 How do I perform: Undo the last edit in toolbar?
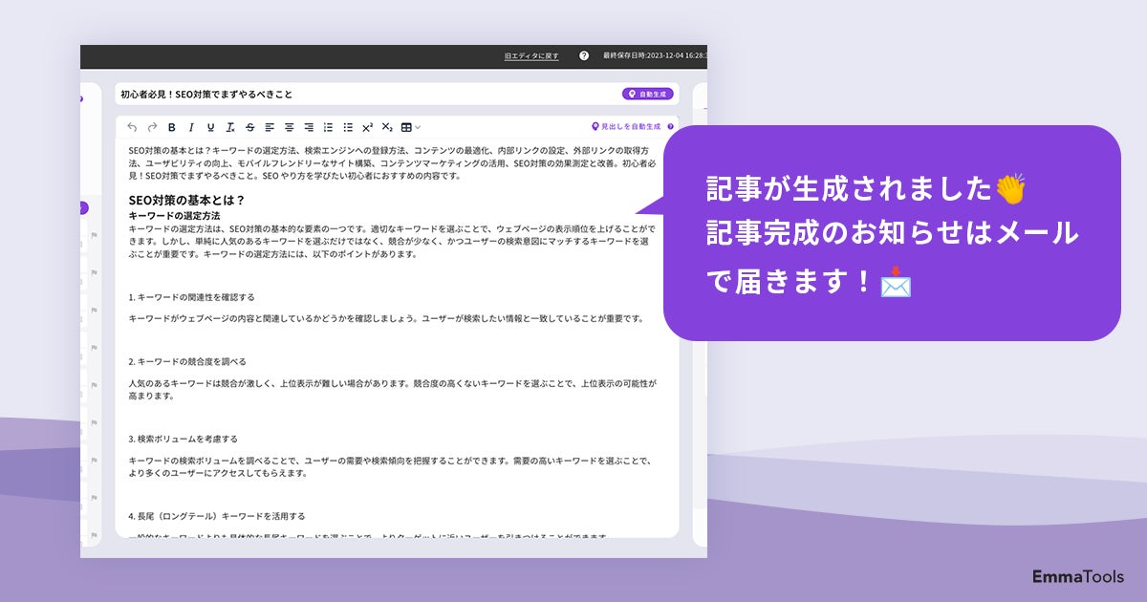coord(132,127)
